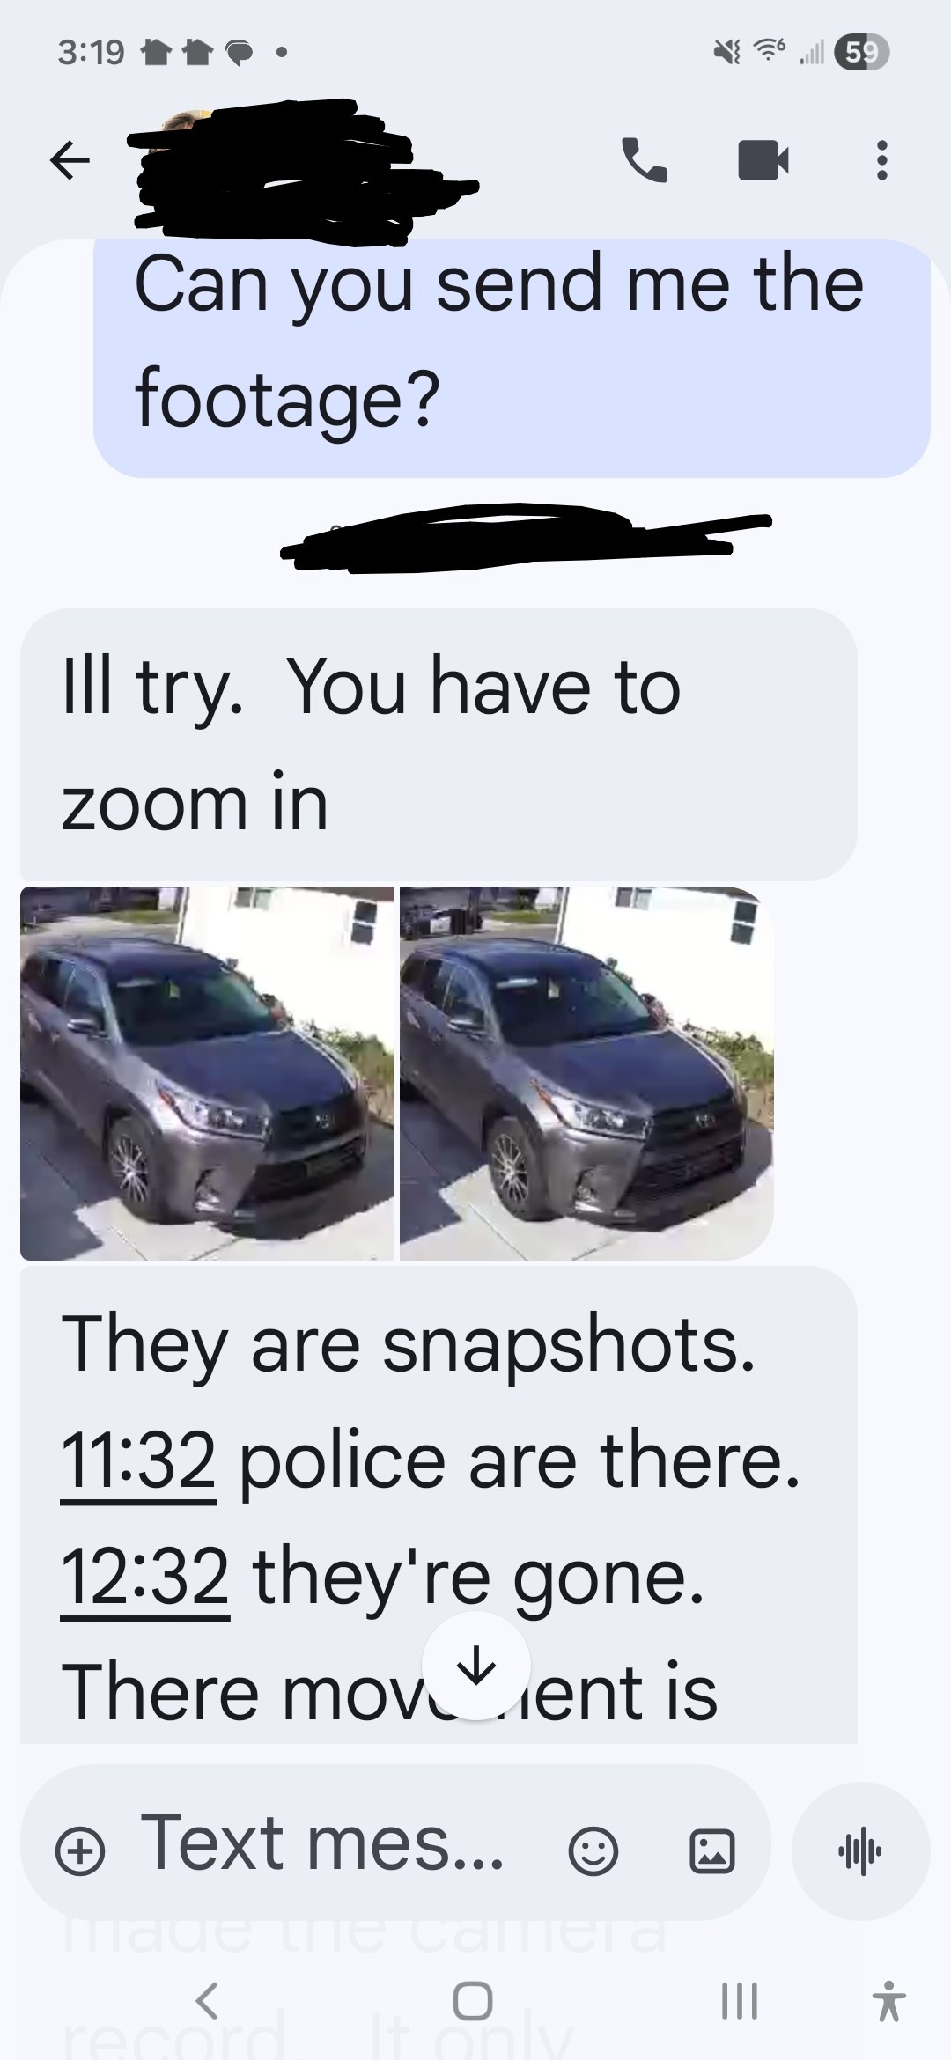Open the left car snapshot thumbnail

207,1073
